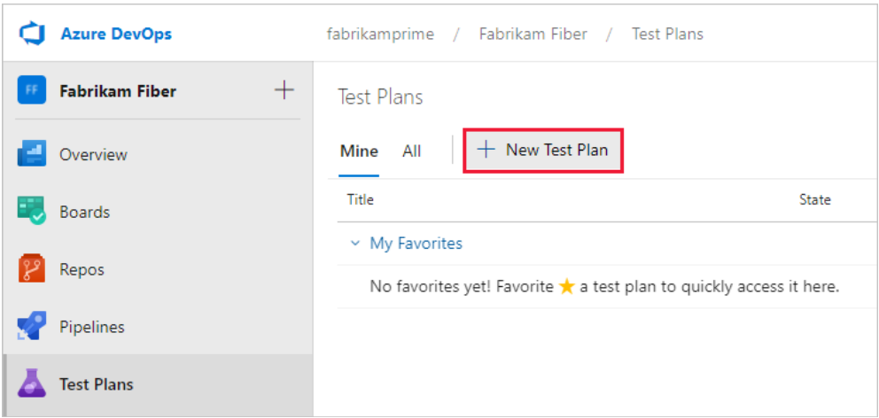Image resolution: width=879 pixels, height=418 pixels.
Task: Click the Fabrikam Fiber project name
Action: pyautogui.click(x=118, y=91)
